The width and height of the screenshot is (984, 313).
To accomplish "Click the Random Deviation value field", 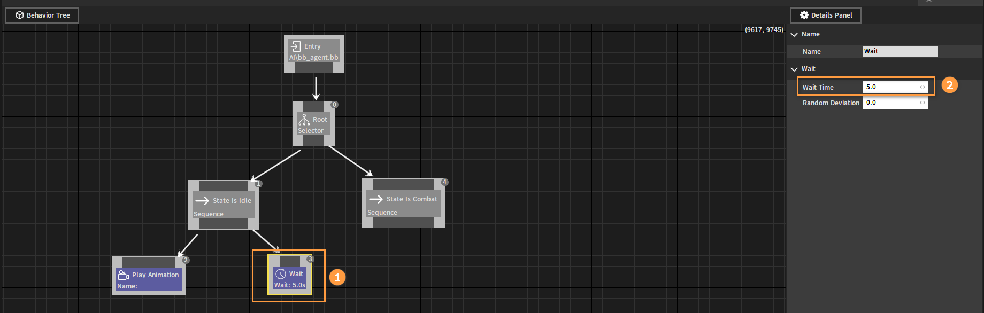I will click(890, 103).
